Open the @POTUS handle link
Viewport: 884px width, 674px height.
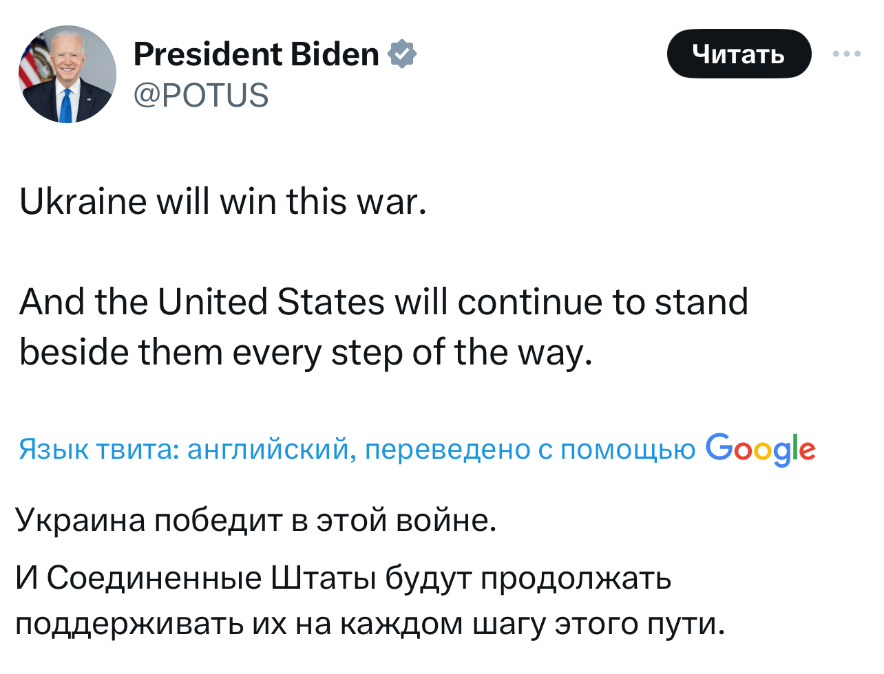click(200, 95)
